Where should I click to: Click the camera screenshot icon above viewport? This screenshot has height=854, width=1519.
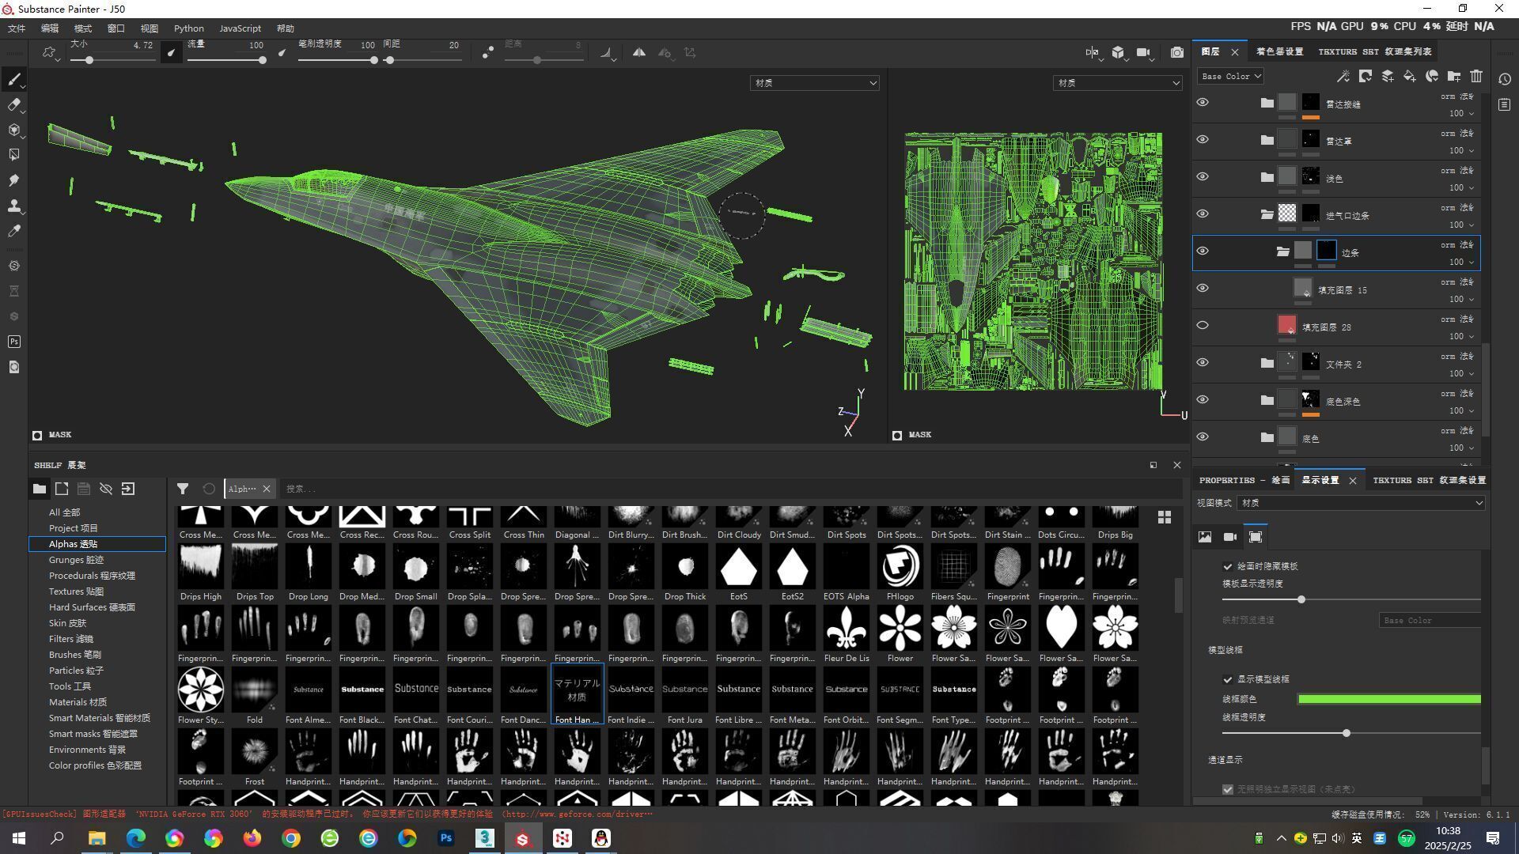(x=1177, y=52)
